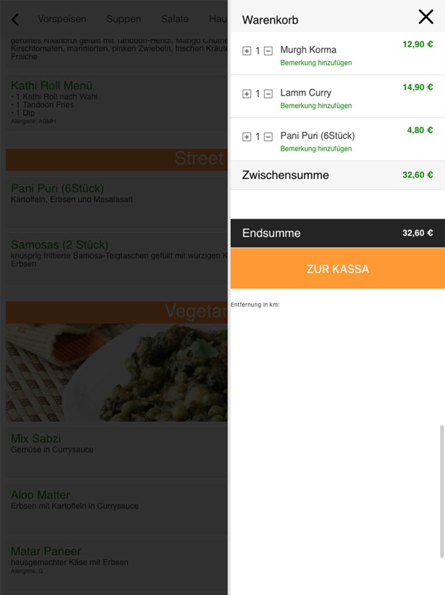Increase the Murgh Korma quantity with plus

pyautogui.click(x=247, y=51)
